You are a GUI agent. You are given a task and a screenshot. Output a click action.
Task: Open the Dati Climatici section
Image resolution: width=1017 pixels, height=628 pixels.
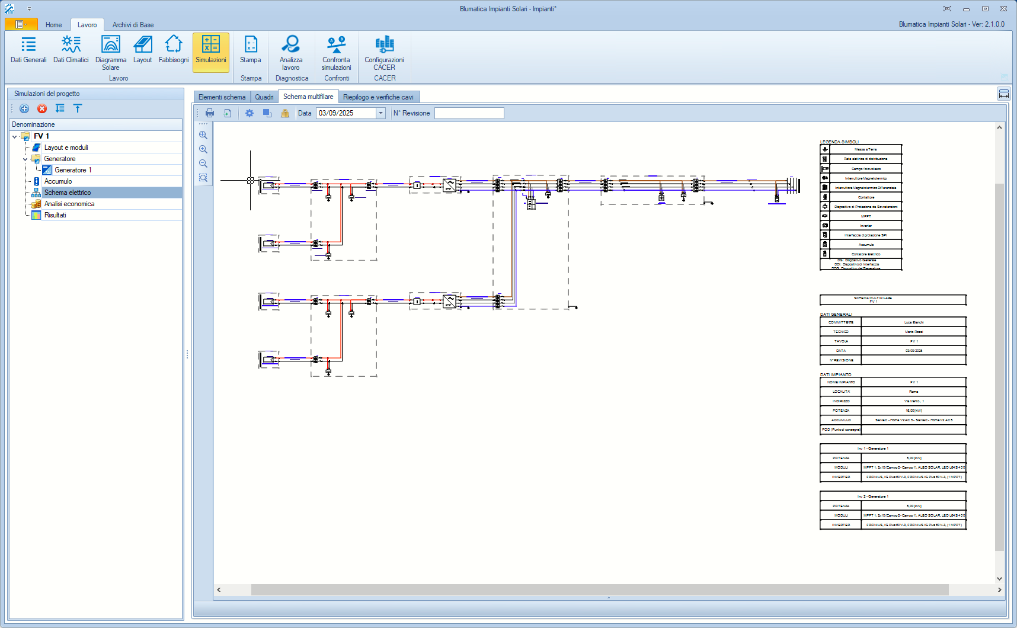click(71, 50)
